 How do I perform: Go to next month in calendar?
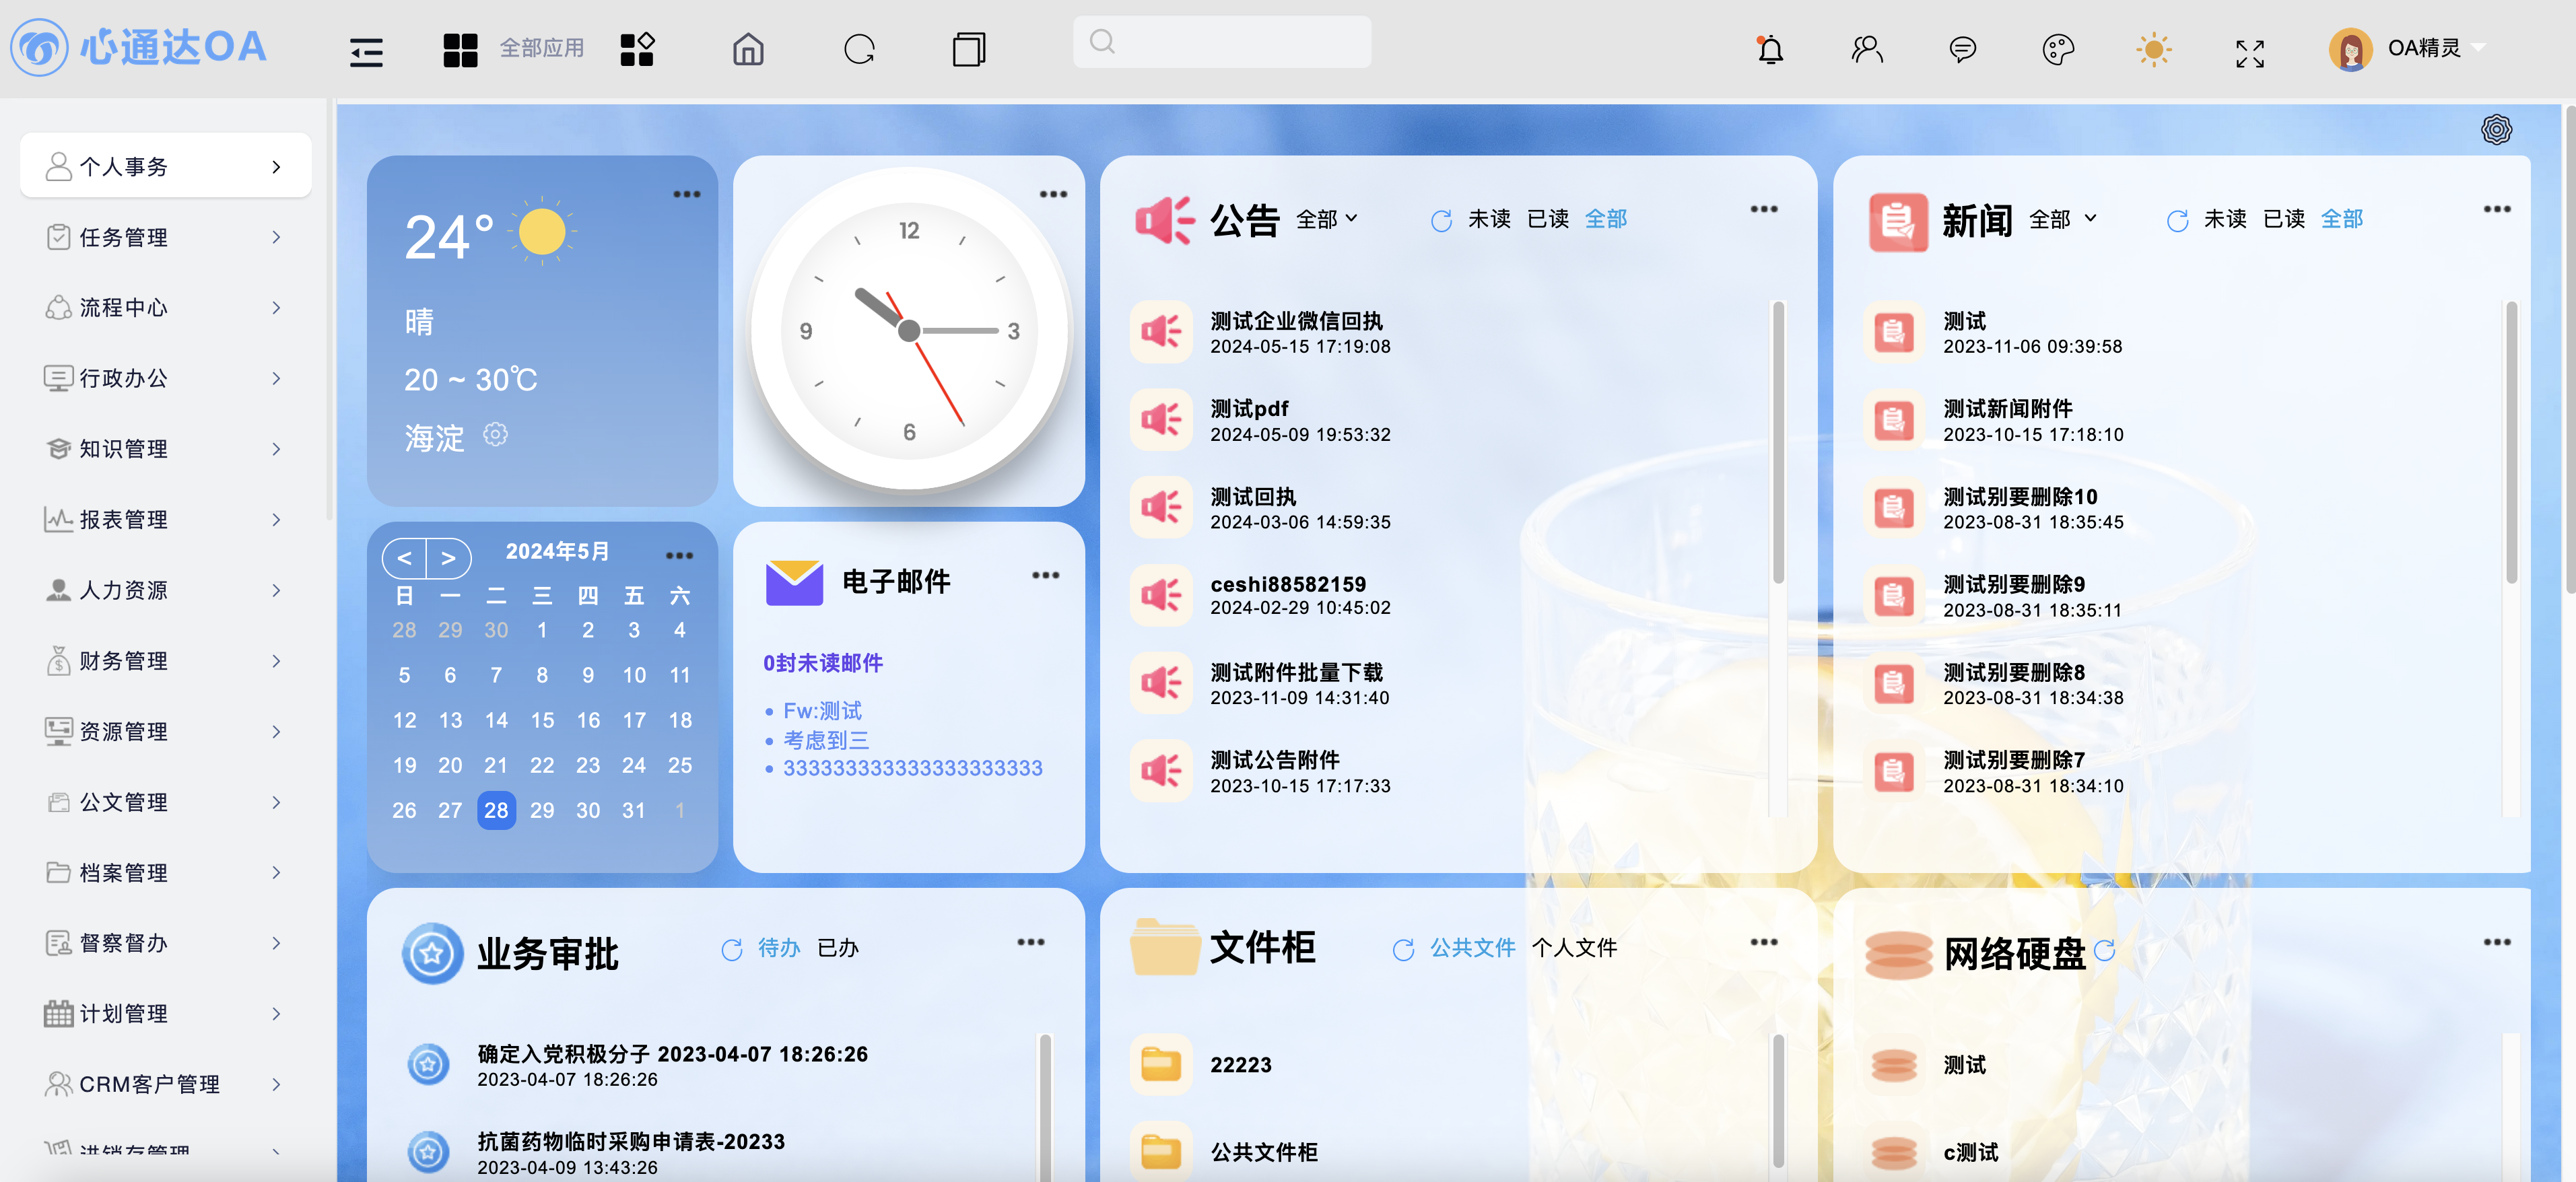(448, 558)
